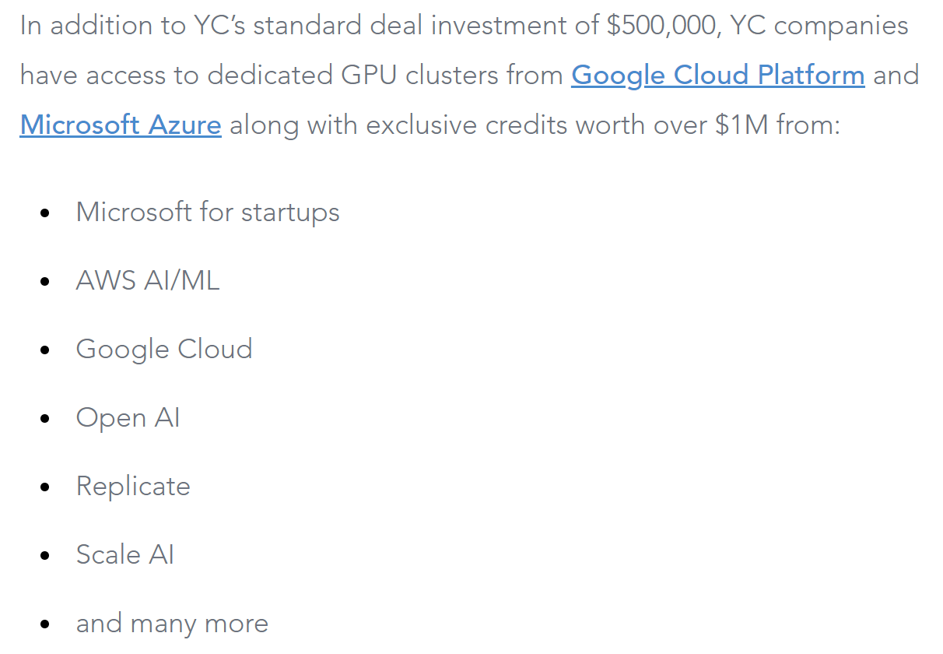This screenshot has width=943, height=654.
Task: Click the 'Google Cloud' bullet text
Action: pyautogui.click(x=164, y=349)
